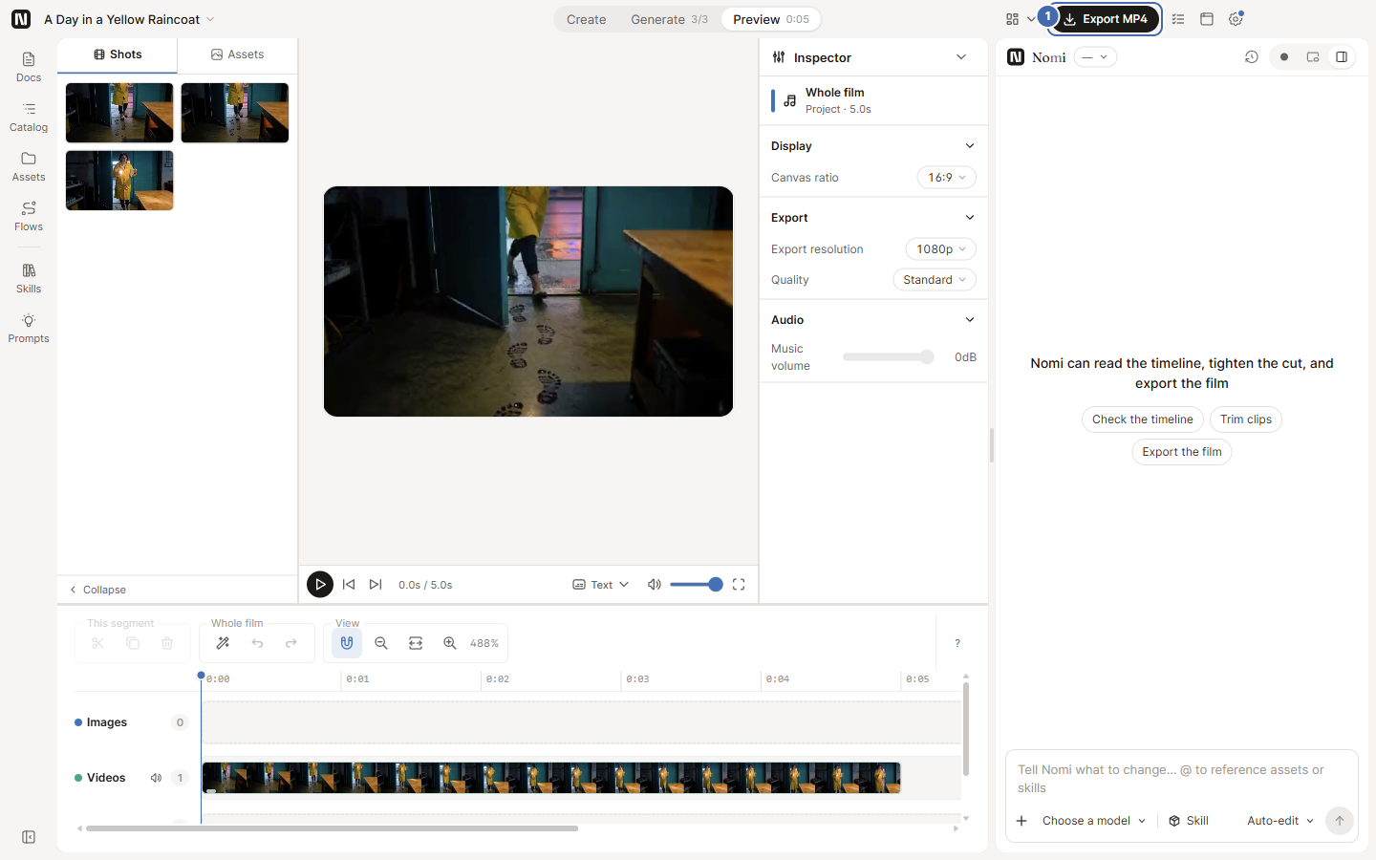Click the window layout icon in top bar
The image size is (1376, 860).
(x=1207, y=19)
